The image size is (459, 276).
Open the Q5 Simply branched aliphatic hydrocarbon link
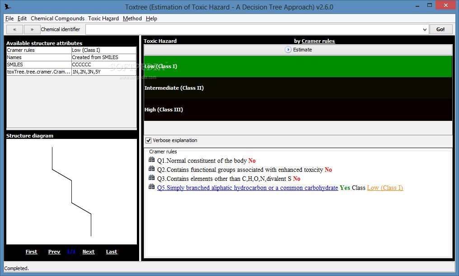248,188
